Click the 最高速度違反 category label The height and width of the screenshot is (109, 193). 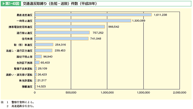24,15
